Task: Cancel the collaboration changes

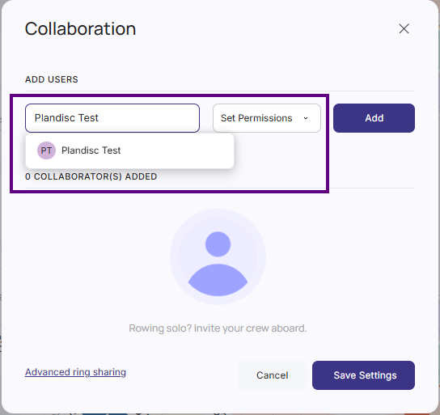Action: (x=272, y=375)
